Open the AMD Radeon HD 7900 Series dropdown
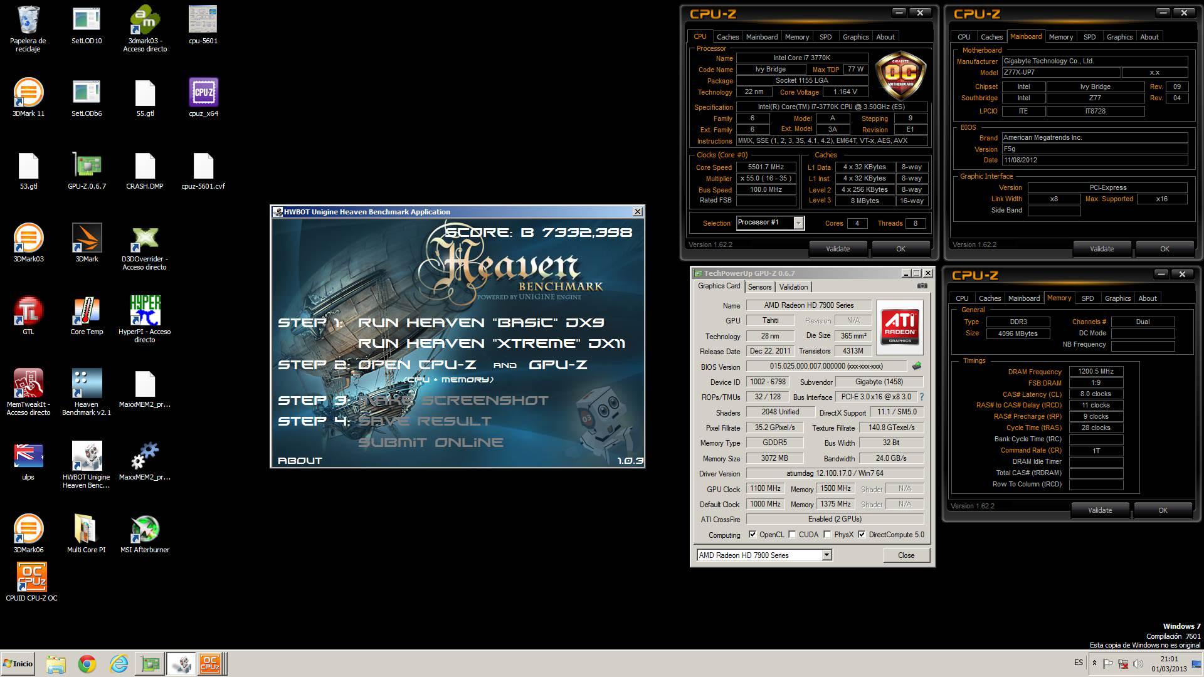1204x677 pixels. [826, 555]
